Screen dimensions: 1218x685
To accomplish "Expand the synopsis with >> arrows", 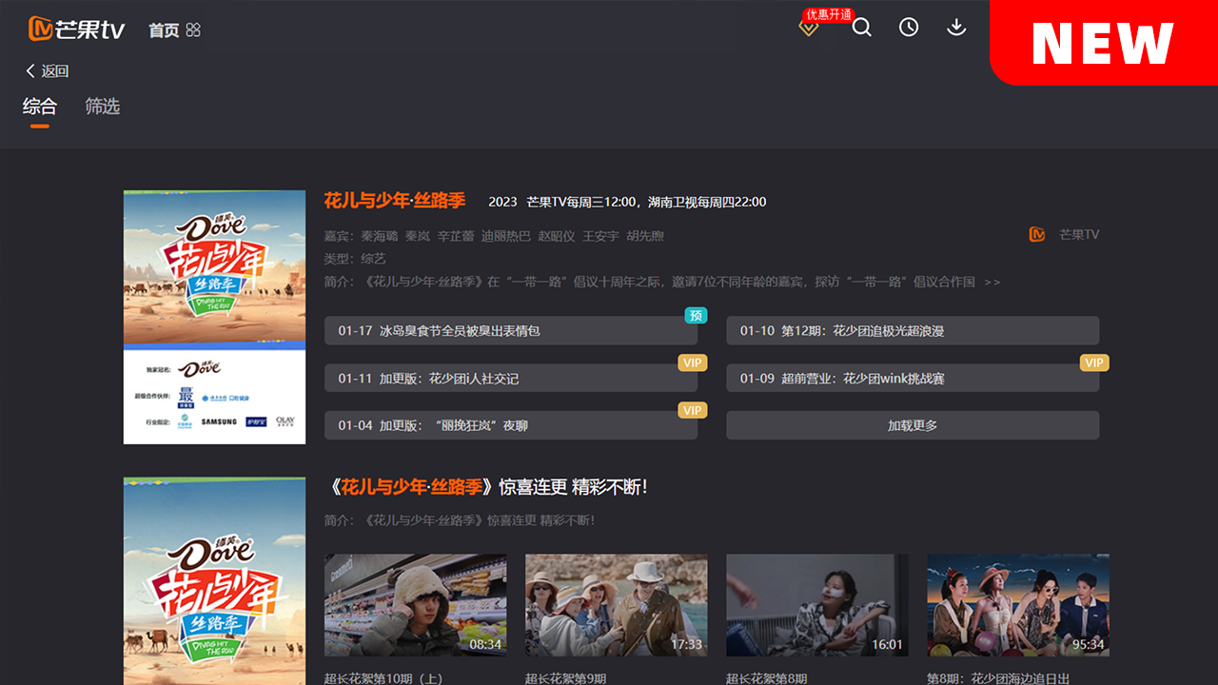I will tap(992, 282).
